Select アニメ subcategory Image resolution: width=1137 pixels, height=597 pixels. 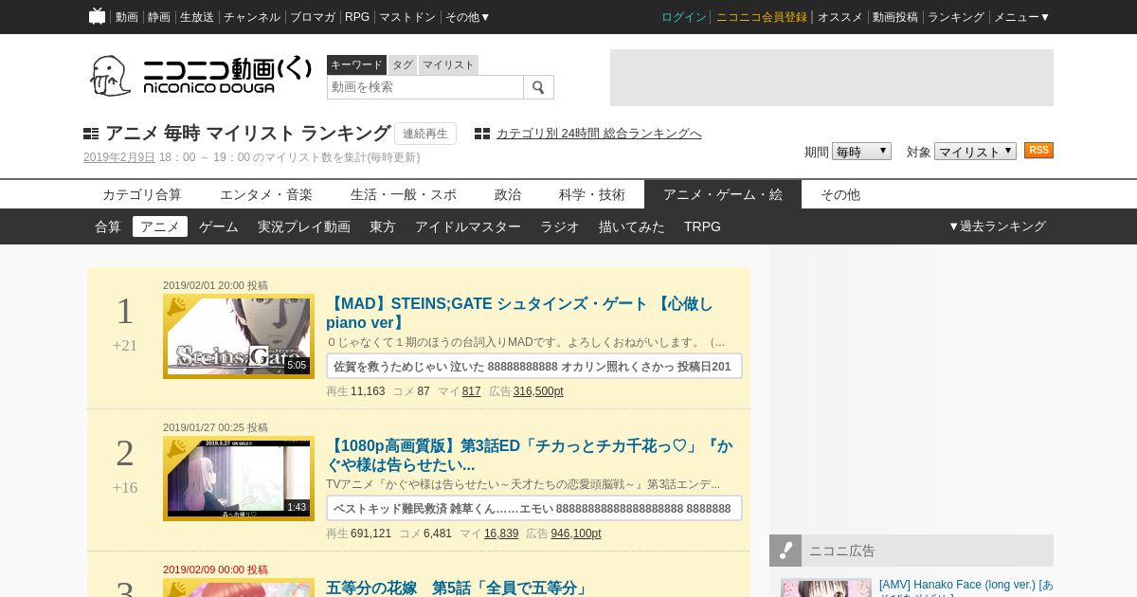pos(160,226)
